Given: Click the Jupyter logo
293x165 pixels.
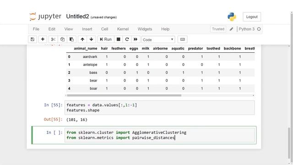Looking at the screenshot, I should point(45,16).
